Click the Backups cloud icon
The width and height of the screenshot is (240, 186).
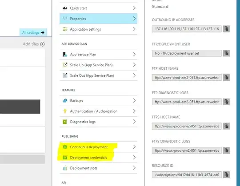65,100
